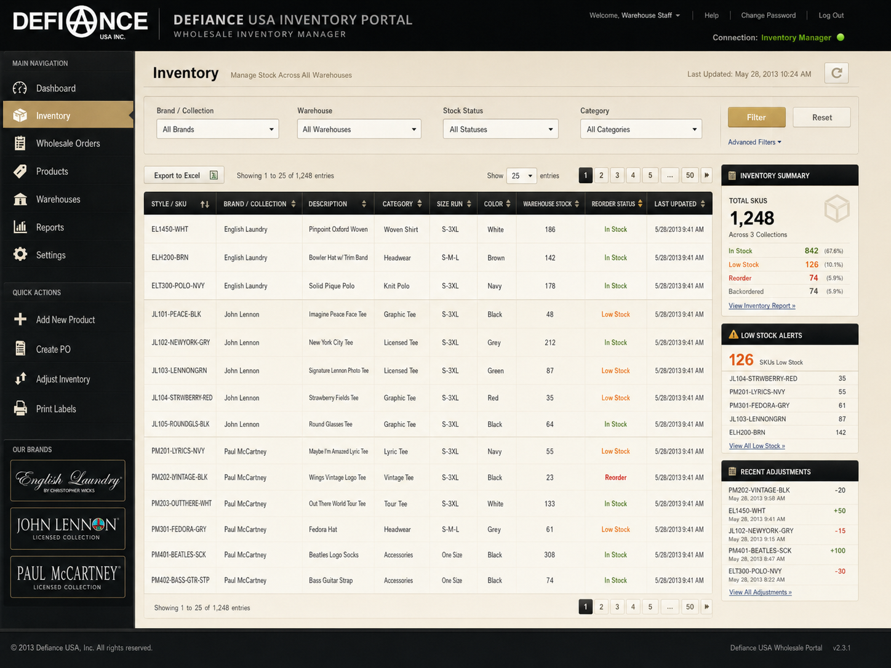Open the Category filter dropdown
This screenshot has height=668, width=891.
(641, 129)
